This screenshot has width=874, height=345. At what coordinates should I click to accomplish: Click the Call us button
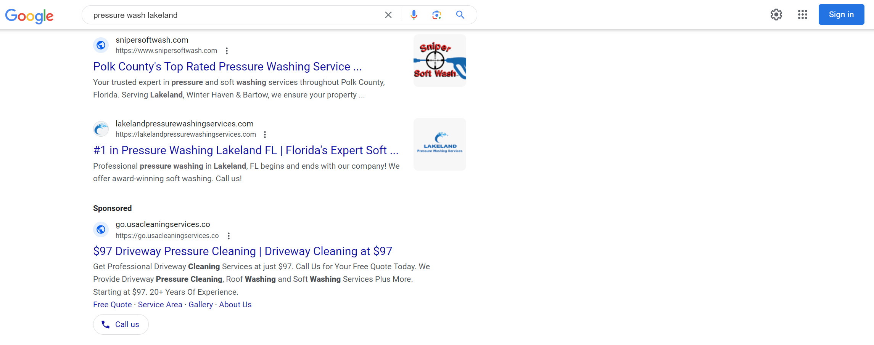pos(121,324)
